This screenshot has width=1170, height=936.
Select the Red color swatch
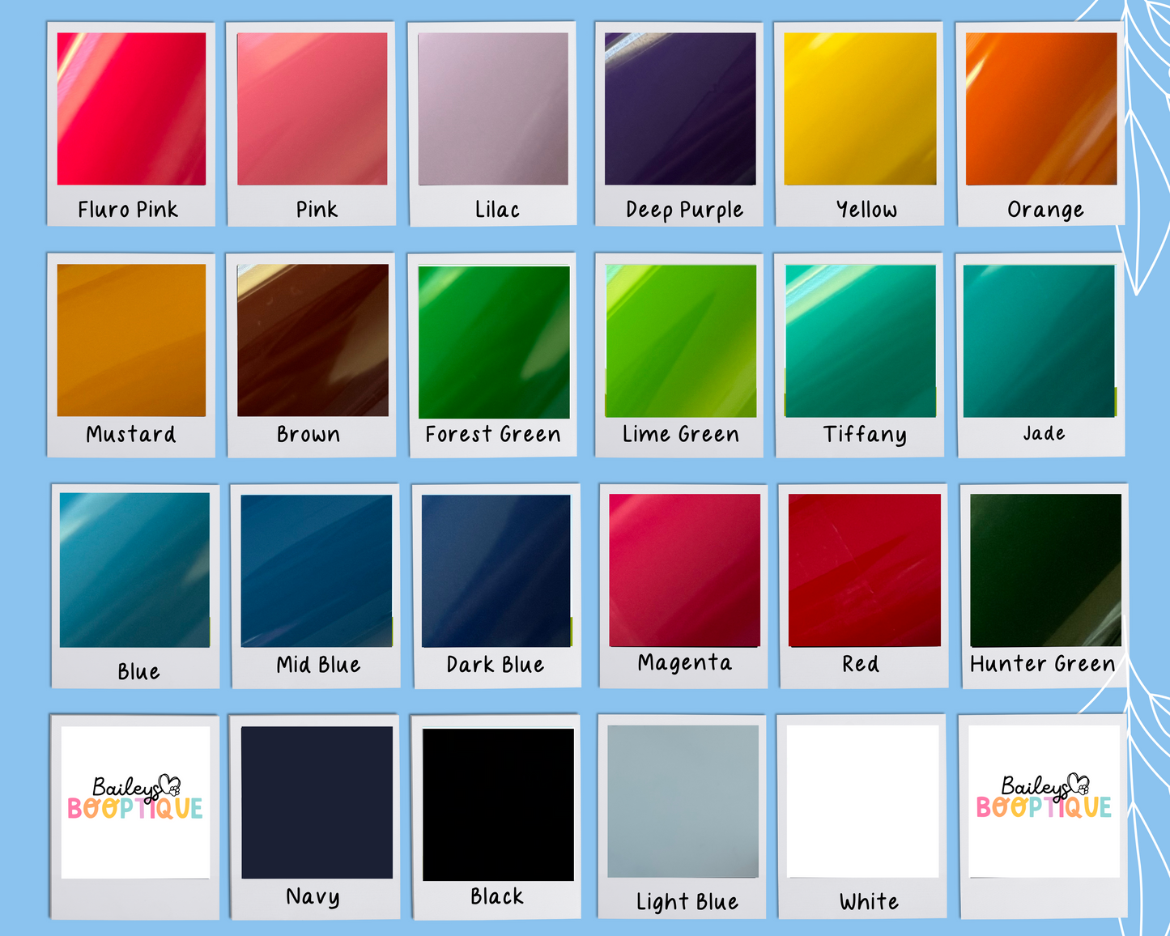coord(865,571)
